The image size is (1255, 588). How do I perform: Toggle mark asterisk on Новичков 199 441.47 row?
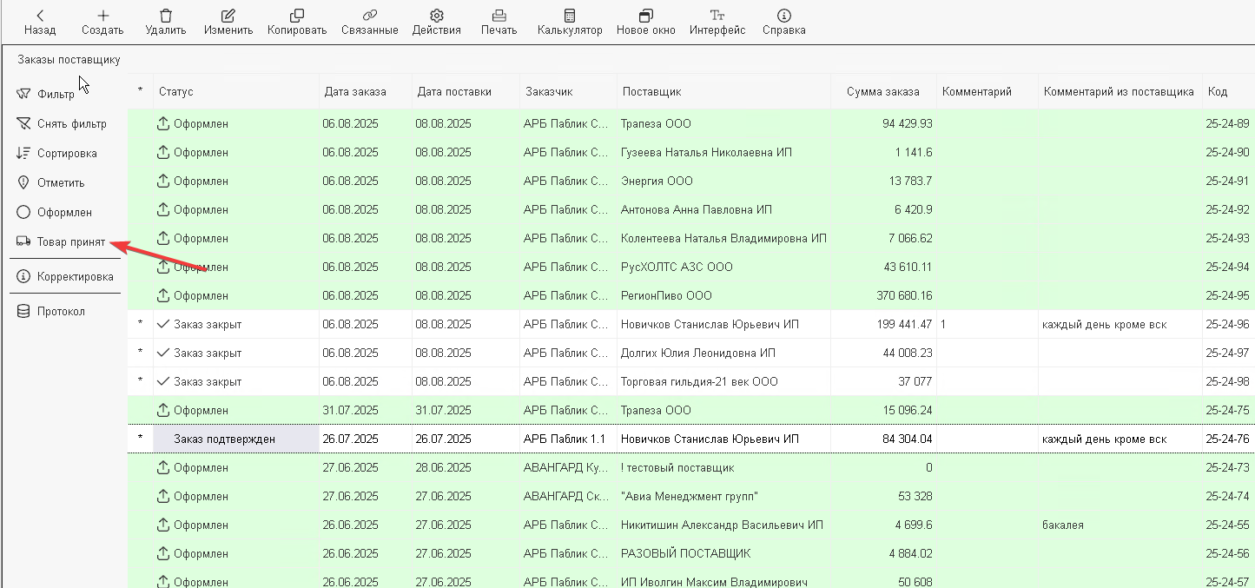point(140,324)
